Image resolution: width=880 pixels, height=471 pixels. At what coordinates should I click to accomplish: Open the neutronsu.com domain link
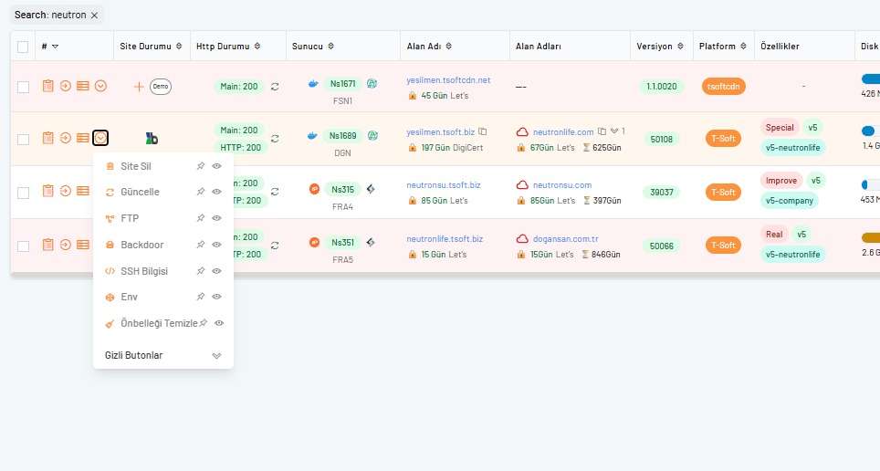click(561, 185)
